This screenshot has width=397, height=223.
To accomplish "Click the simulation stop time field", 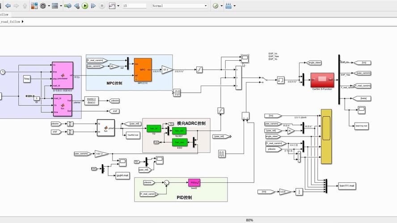I will 133,6.
